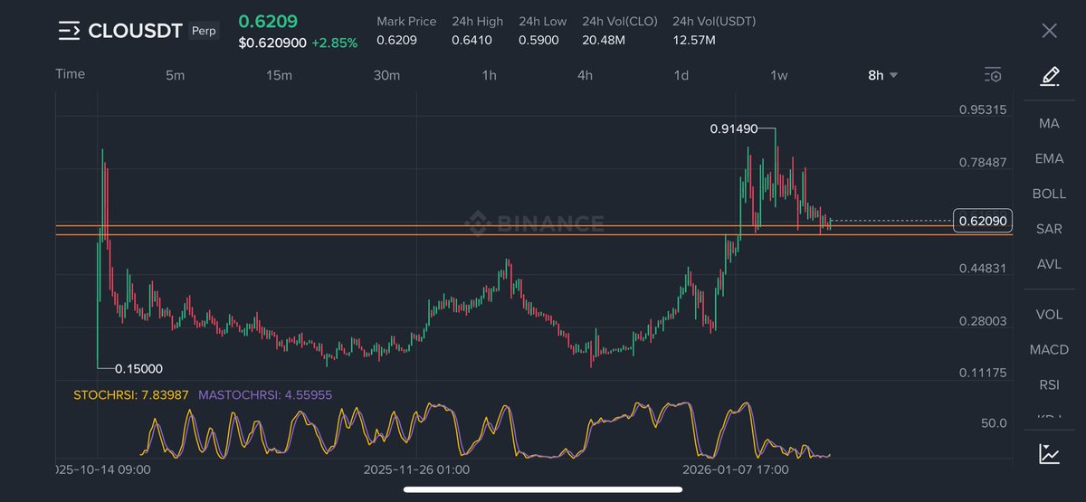Tap the STOCHRSI: 7.83987 readout
Viewport: 1086px width, 502px height.
tap(131, 394)
